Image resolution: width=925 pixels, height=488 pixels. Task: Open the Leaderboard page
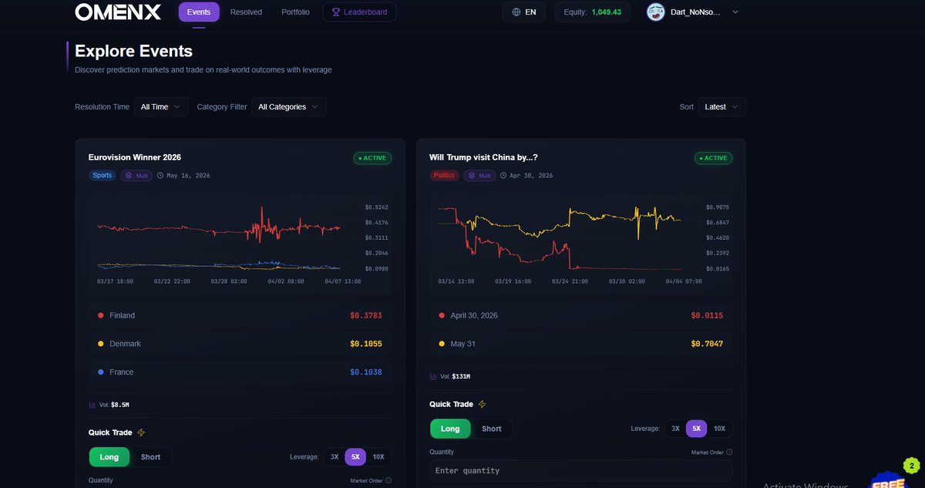pos(359,12)
